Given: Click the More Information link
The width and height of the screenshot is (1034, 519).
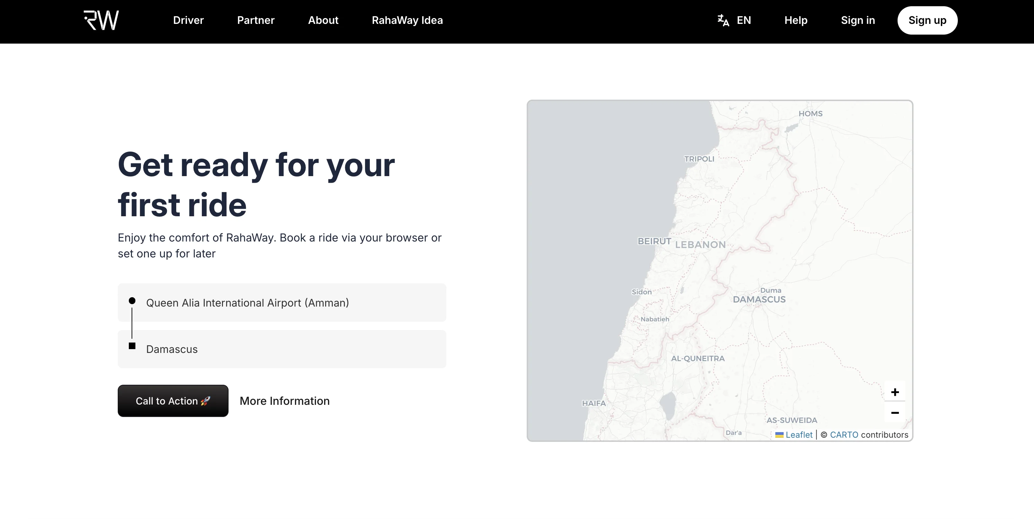Looking at the screenshot, I should [285, 401].
